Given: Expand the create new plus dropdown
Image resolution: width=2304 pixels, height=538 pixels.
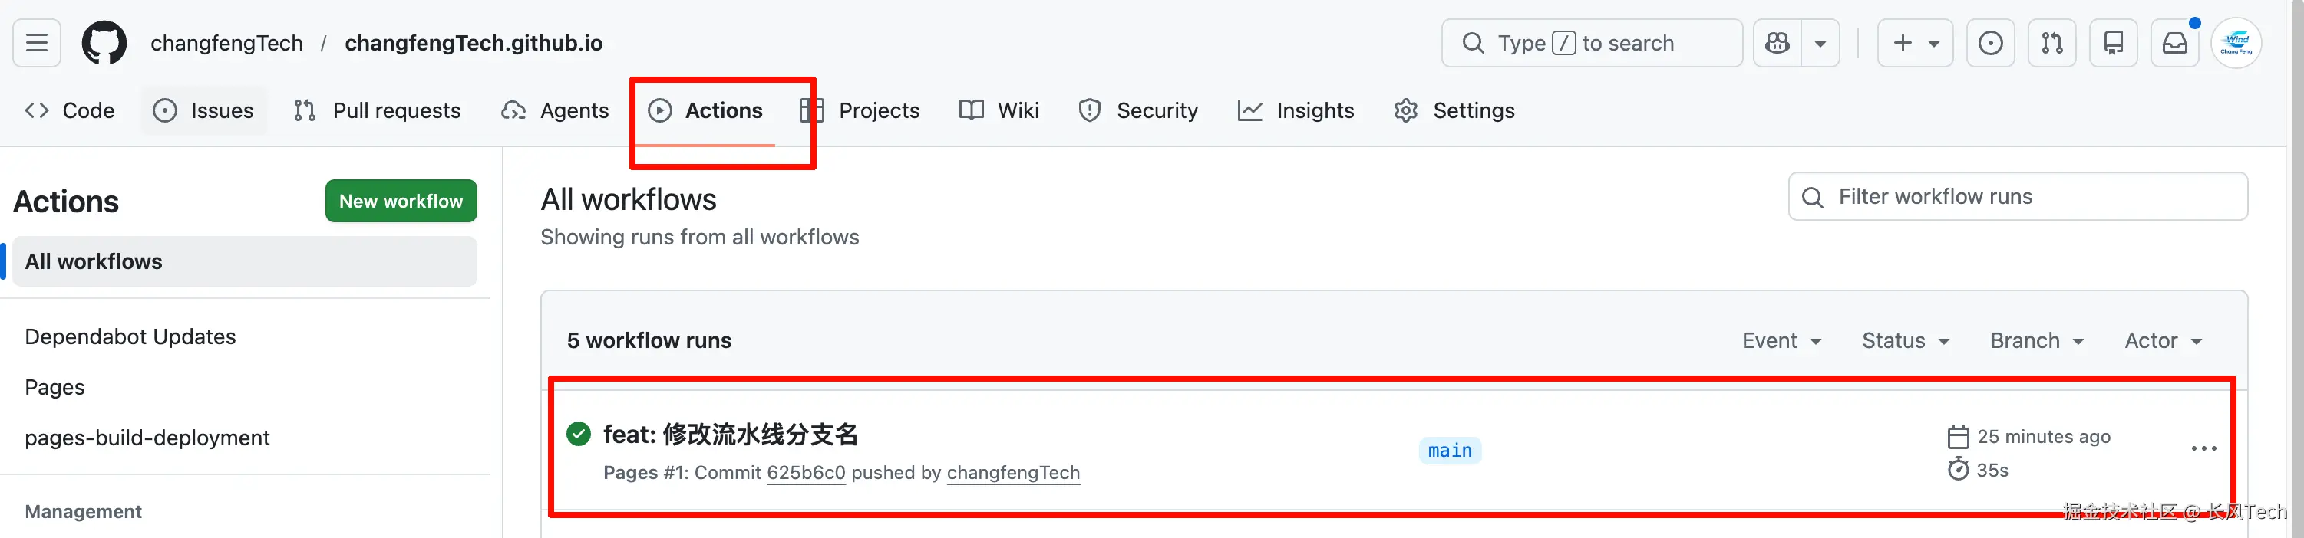Looking at the screenshot, I should click(1915, 43).
